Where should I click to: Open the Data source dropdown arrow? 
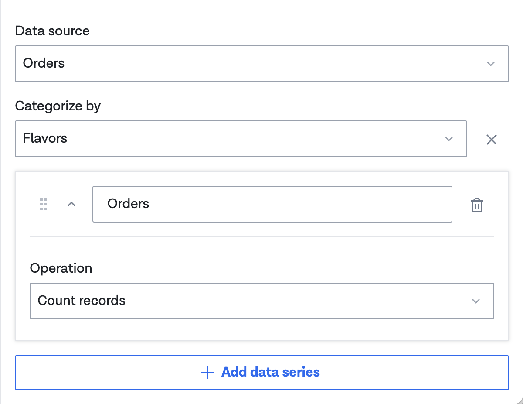pos(491,64)
